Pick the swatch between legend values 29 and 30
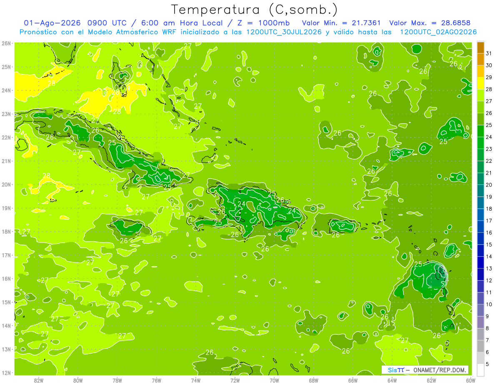 (x=481, y=71)
